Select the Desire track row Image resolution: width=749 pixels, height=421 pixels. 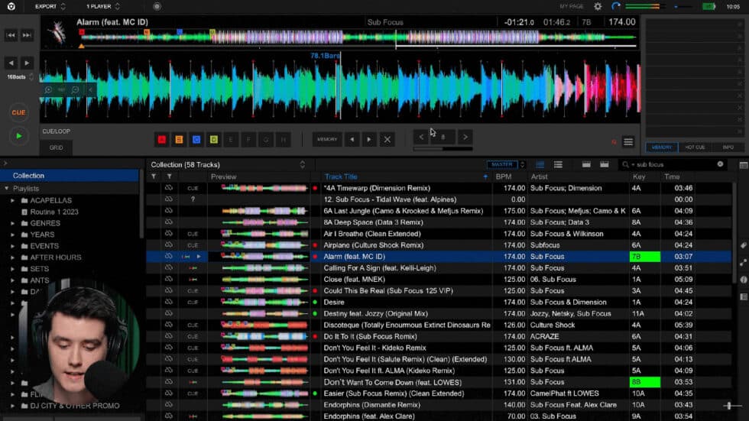[334, 302]
